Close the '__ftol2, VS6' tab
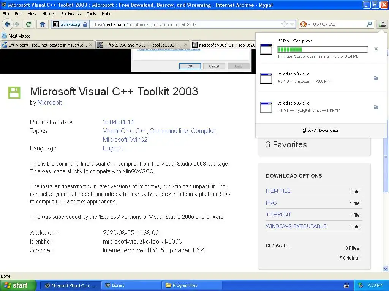Viewport: 389px width, 291px height. coord(185,45)
